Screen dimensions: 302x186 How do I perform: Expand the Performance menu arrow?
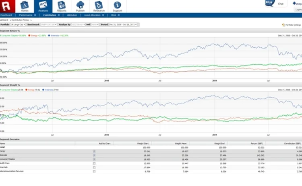(35, 15)
